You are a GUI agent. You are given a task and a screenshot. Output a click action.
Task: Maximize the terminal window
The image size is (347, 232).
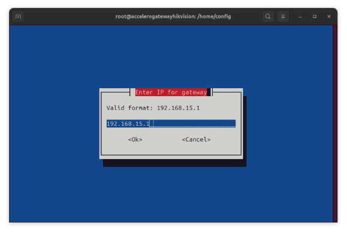click(x=315, y=16)
